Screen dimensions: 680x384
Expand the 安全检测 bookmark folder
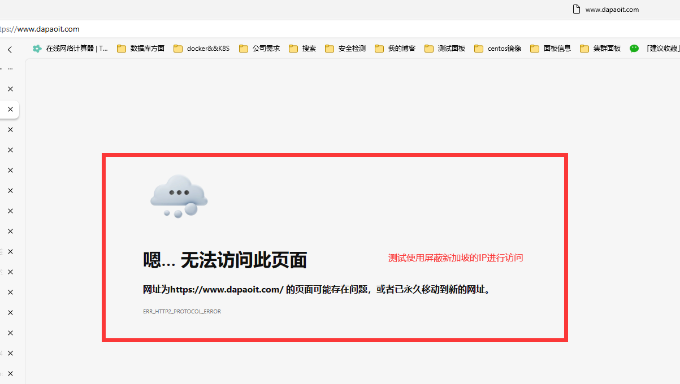pyautogui.click(x=345, y=49)
